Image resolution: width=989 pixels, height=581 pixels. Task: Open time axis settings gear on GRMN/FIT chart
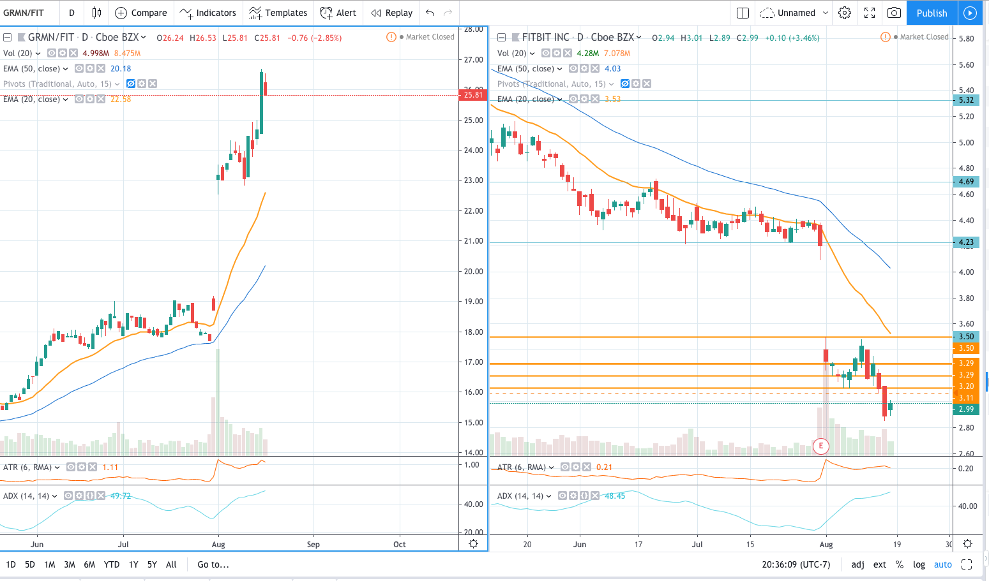click(473, 543)
